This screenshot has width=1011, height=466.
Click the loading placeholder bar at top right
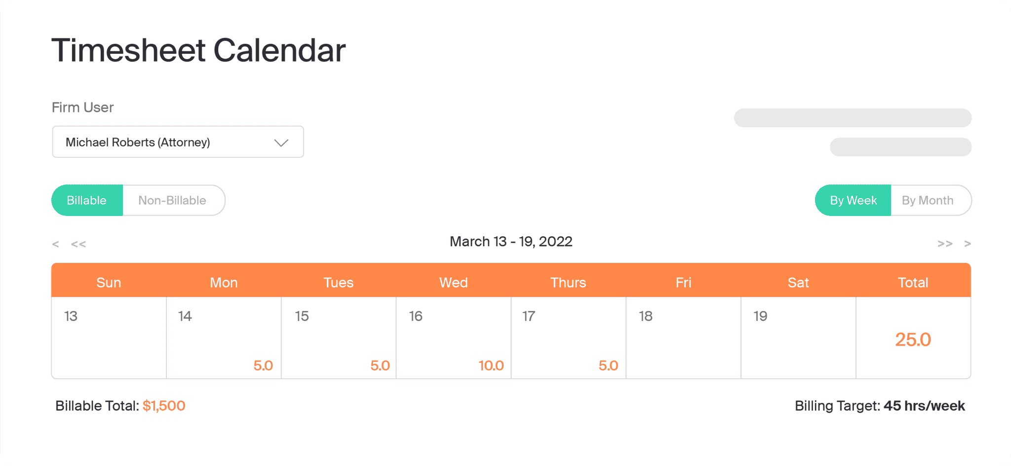(x=852, y=118)
